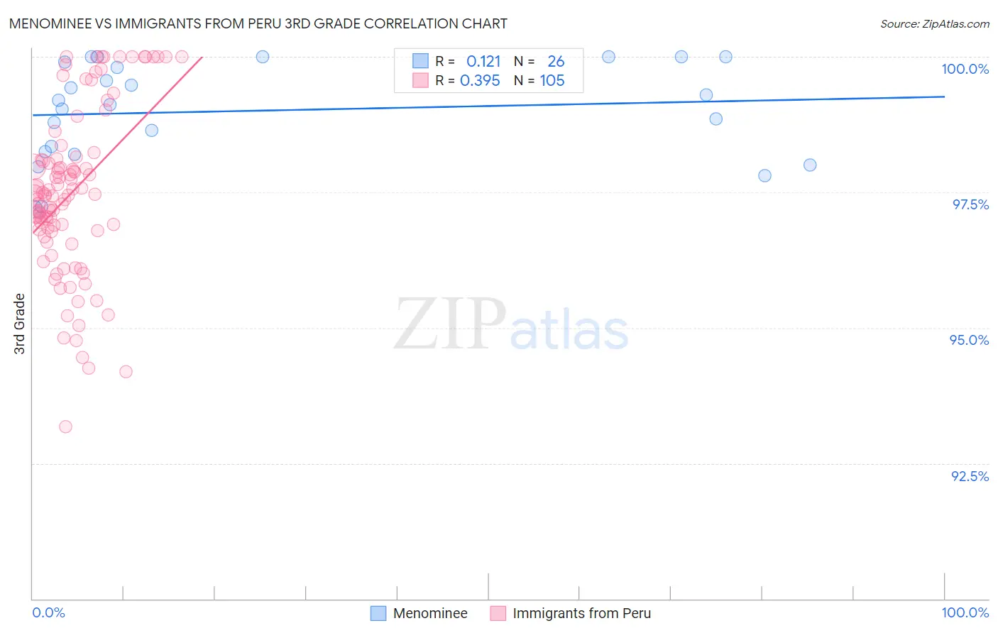Click the rightmost blue point near 98%
The width and height of the screenshot is (998, 633).
[x=810, y=165]
